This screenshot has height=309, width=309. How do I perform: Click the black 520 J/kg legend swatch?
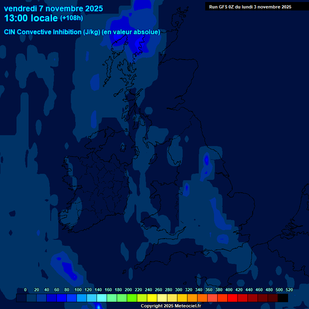[283, 298]
